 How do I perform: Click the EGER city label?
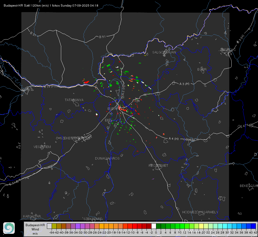[202, 70]
